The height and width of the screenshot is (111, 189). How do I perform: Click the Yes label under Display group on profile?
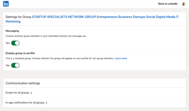tap(8, 65)
